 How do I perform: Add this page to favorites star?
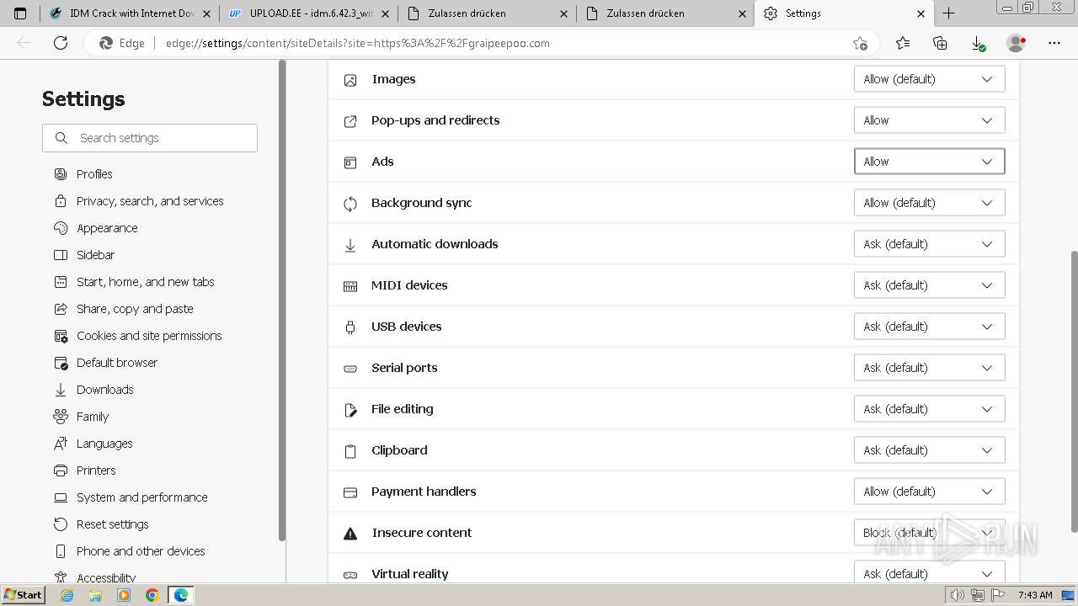pyautogui.click(x=860, y=43)
